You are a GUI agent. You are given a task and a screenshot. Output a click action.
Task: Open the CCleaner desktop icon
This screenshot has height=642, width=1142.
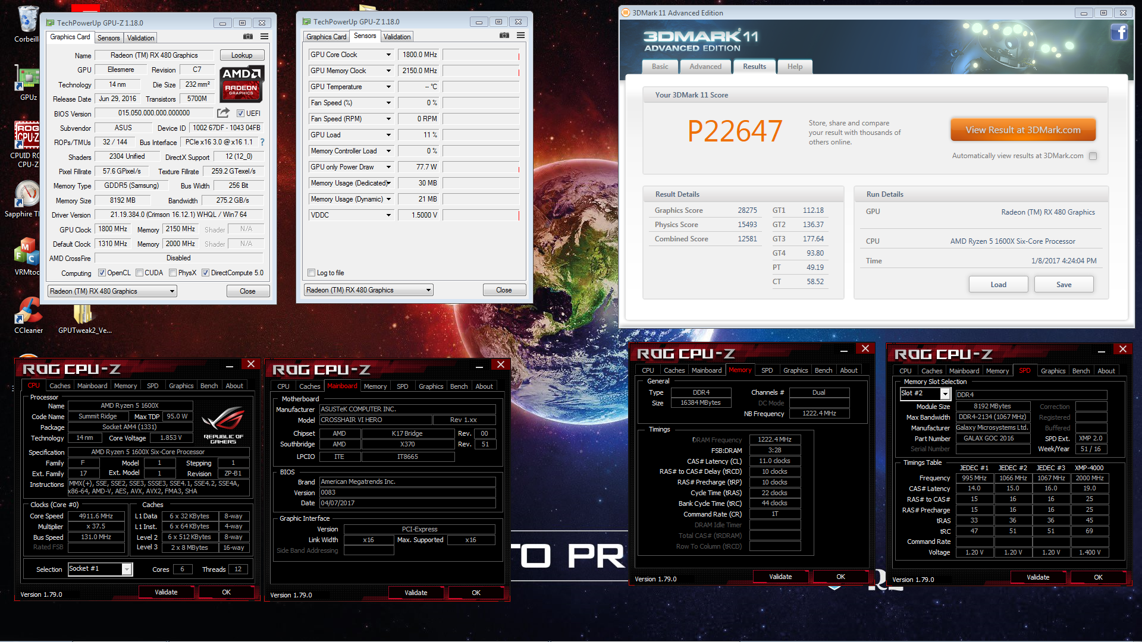click(28, 315)
